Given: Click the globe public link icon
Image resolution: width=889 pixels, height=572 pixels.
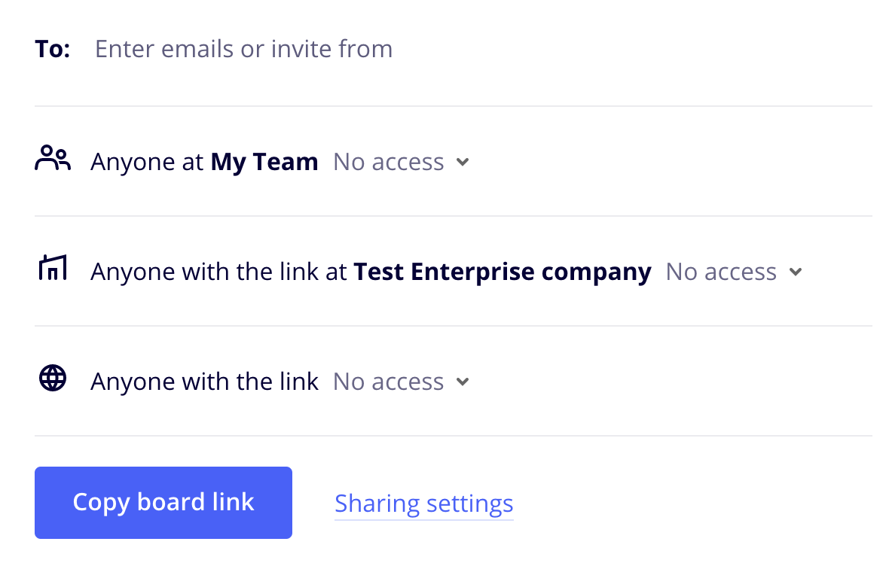Looking at the screenshot, I should [x=53, y=378].
